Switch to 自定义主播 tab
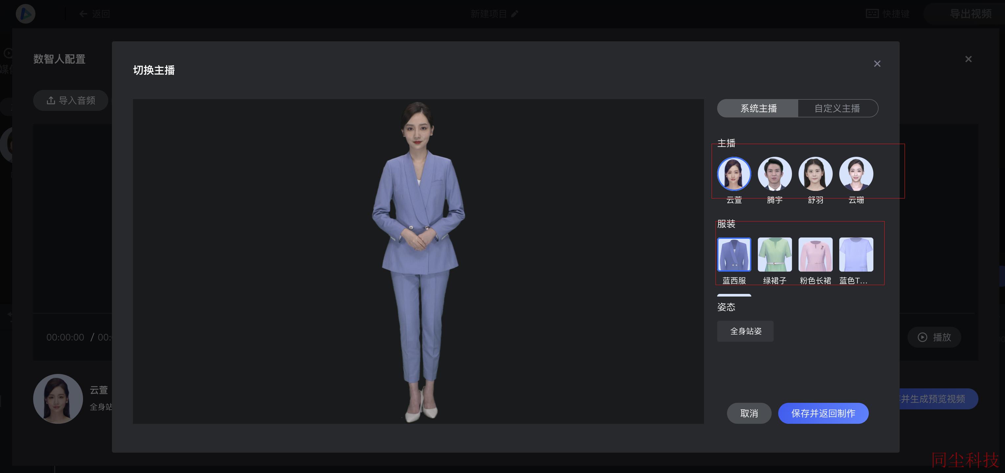Screen dimensions: 1005x473 click(x=837, y=108)
